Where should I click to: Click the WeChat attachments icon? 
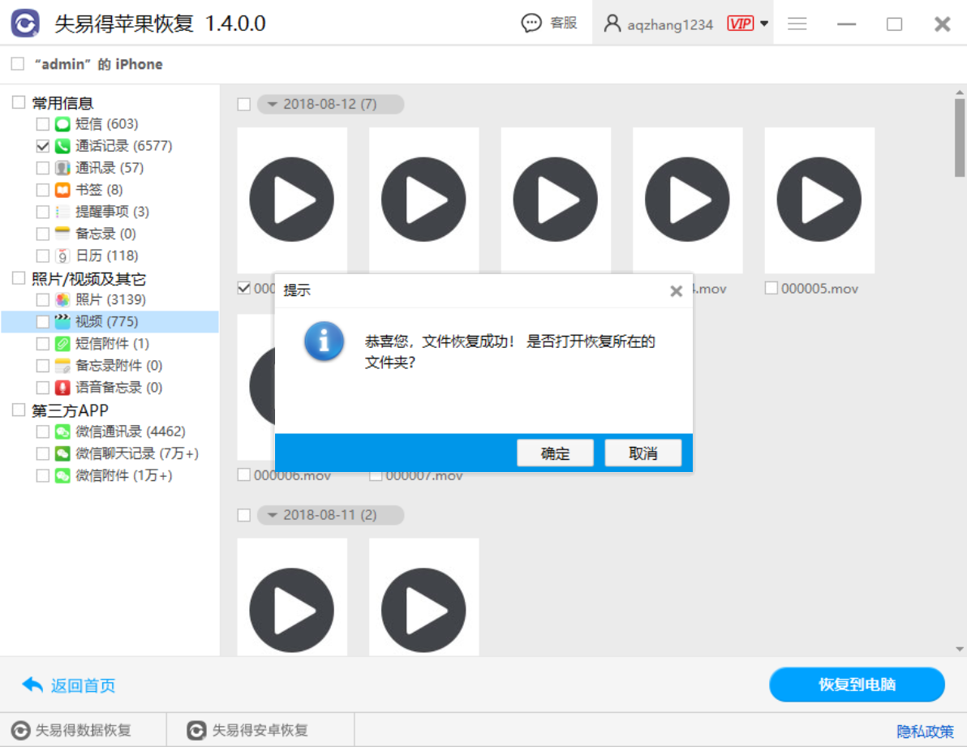click(x=62, y=476)
